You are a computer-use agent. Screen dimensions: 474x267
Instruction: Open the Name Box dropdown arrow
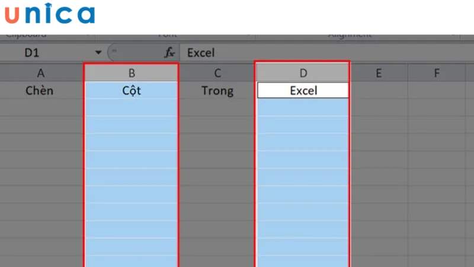(x=98, y=53)
